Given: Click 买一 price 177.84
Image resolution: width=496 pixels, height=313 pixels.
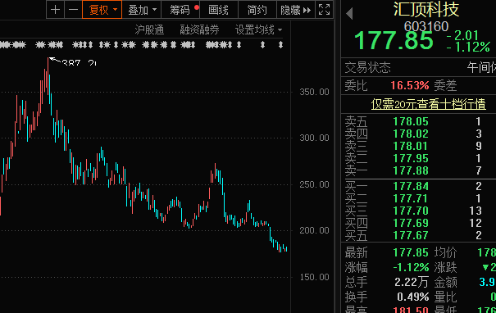Looking at the screenshot, I should click(411, 186).
